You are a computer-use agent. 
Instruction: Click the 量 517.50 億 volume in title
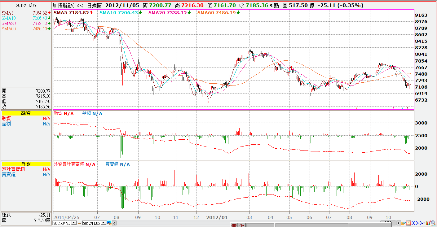(298, 5)
